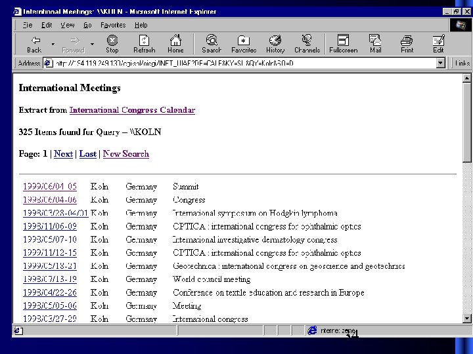Click the Internet Explorer title bar icon
This screenshot has height=354, width=473.
pos(18,11)
